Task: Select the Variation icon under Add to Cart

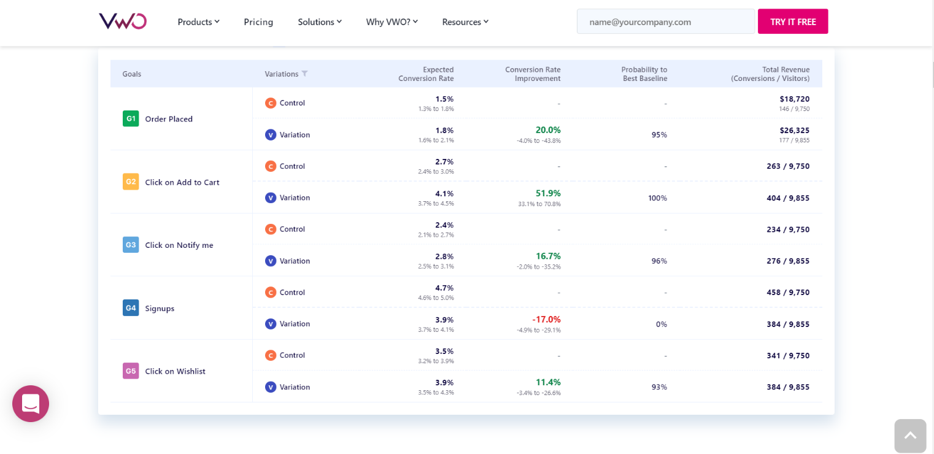Action: [x=271, y=198]
